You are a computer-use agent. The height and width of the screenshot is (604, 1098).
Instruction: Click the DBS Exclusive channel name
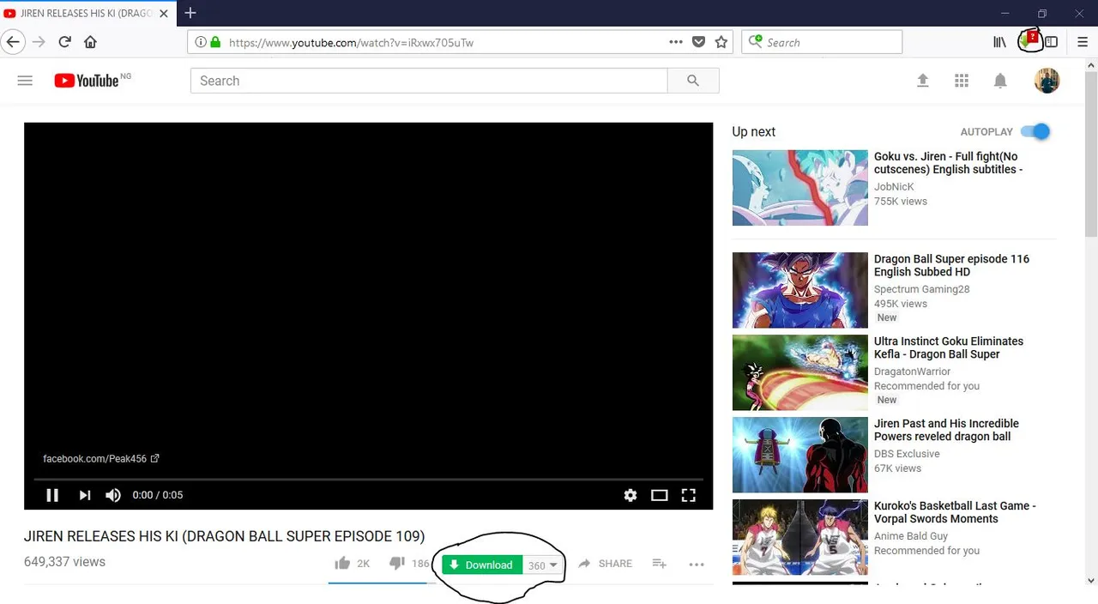point(907,454)
